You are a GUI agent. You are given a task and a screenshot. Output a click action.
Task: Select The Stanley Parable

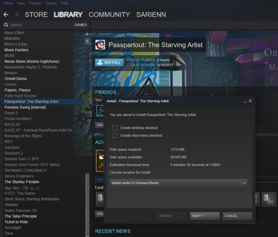[x=22, y=182]
